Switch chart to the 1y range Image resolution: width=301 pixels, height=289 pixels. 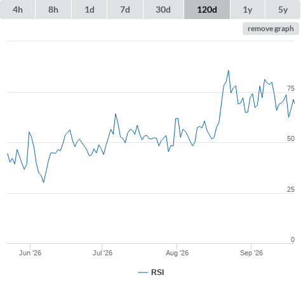point(248,10)
